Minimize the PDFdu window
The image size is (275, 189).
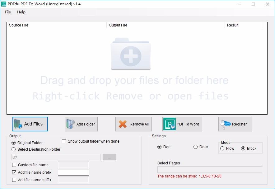(239, 4)
